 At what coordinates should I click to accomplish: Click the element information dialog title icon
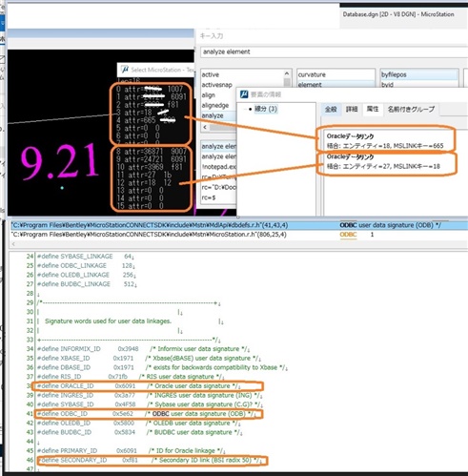point(244,94)
